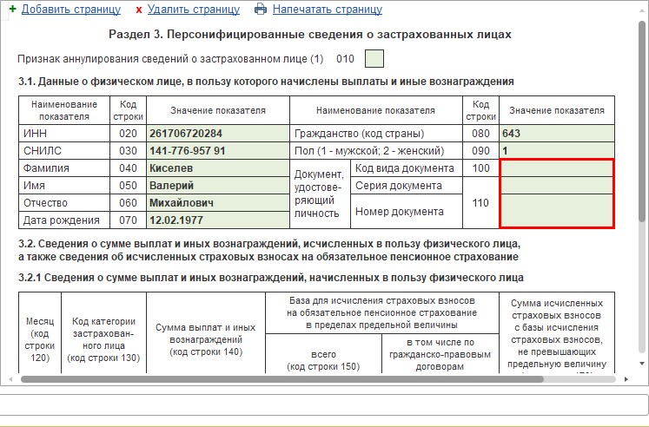Click the row code cell 100
Screen dimensions: 649x427
click(x=480, y=168)
